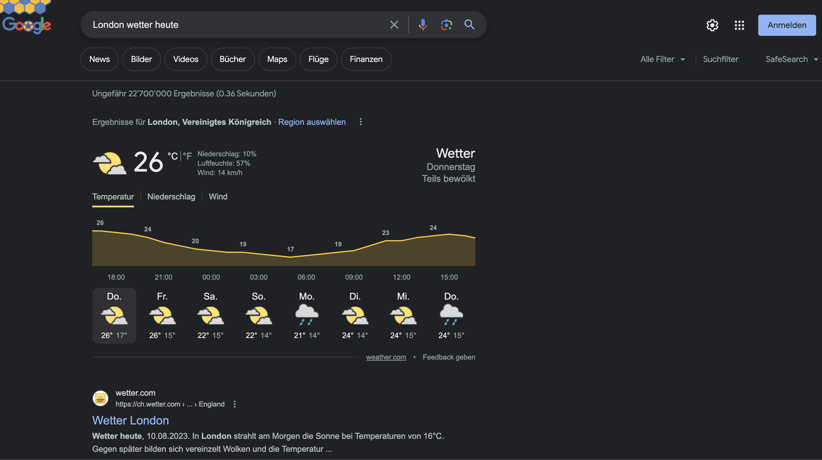Open the three-dot menu beside wetter.com result

coord(234,404)
